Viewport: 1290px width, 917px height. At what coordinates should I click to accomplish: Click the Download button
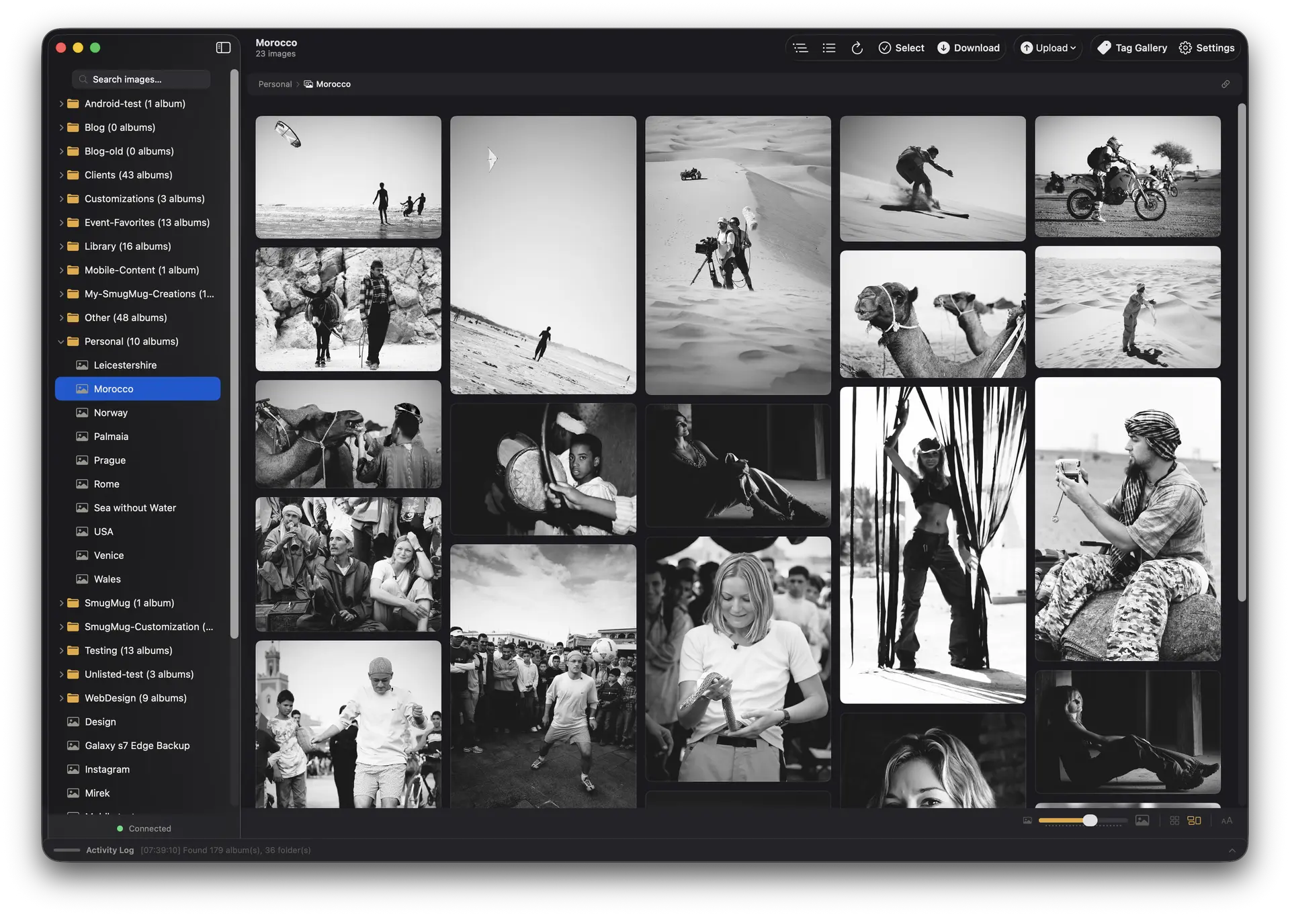[x=969, y=48]
